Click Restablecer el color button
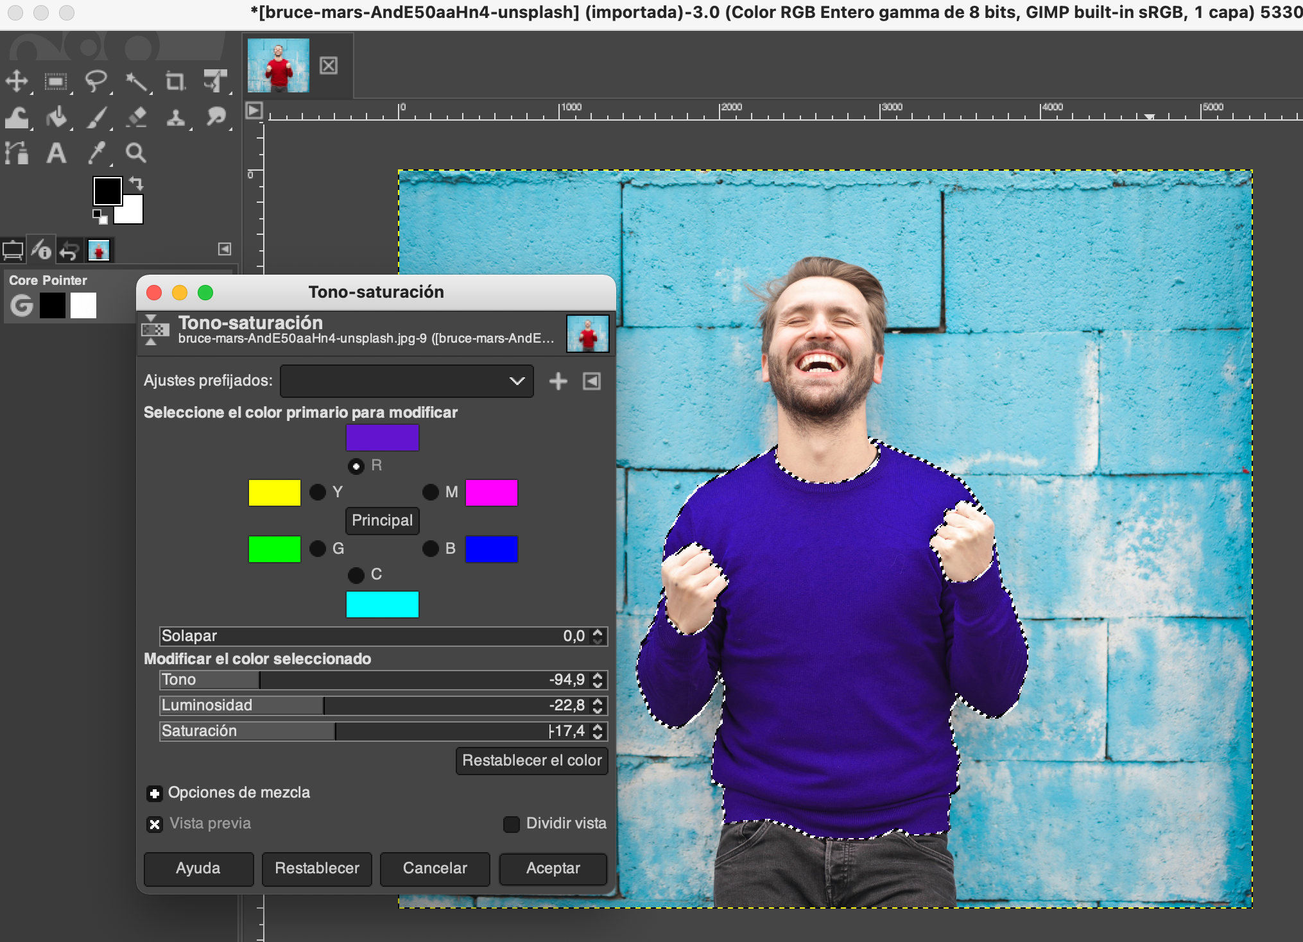The height and width of the screenshot is (942, 1303). tap(532, 760)
